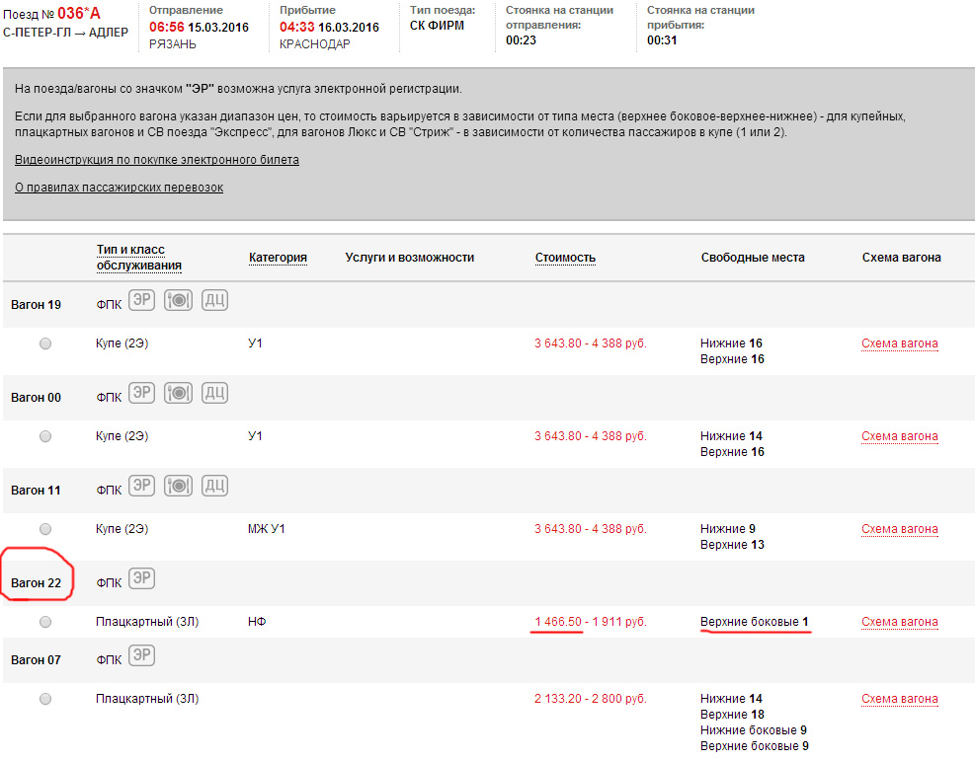Click the ЭР icon for Вагон 22

[142, 578]
